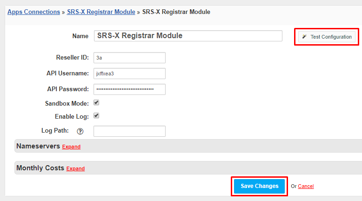Expand the Monthly Costs section

click(x=75, y=168)
